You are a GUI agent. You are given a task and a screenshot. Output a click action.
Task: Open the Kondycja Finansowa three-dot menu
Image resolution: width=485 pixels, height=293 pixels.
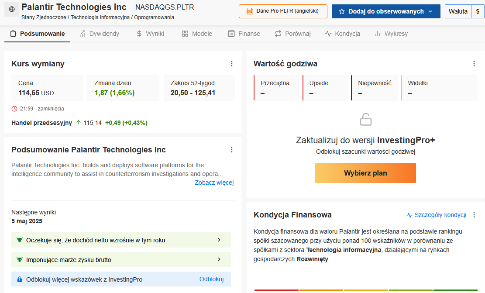474,215
